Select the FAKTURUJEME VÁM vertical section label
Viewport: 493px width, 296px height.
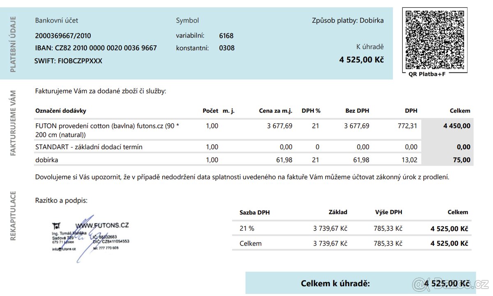pyautogui.click(x=13, y=123)
